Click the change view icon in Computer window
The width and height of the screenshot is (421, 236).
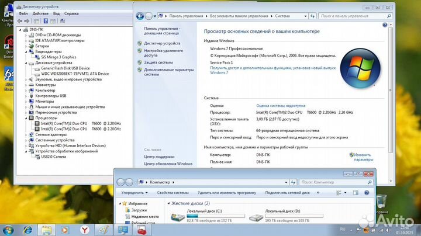[339, 193]
